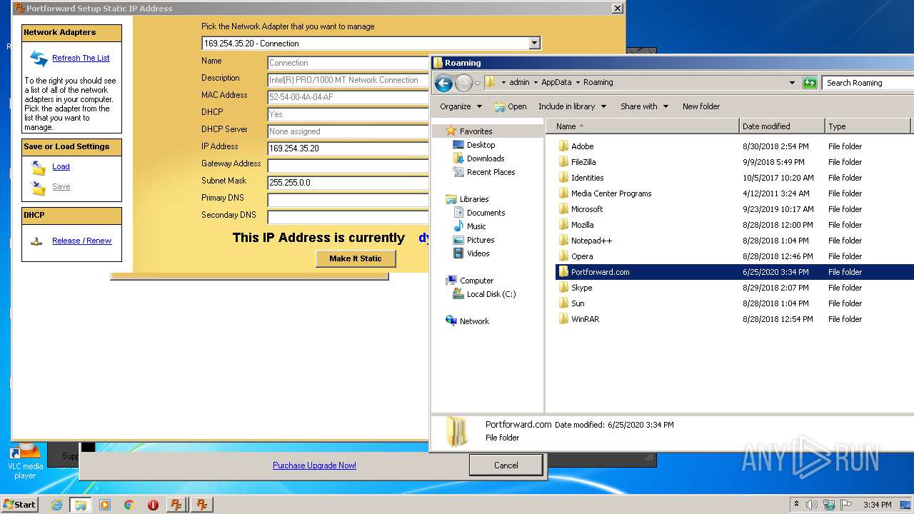
Task: Select the Identities folder row
Action: (734, 178)
